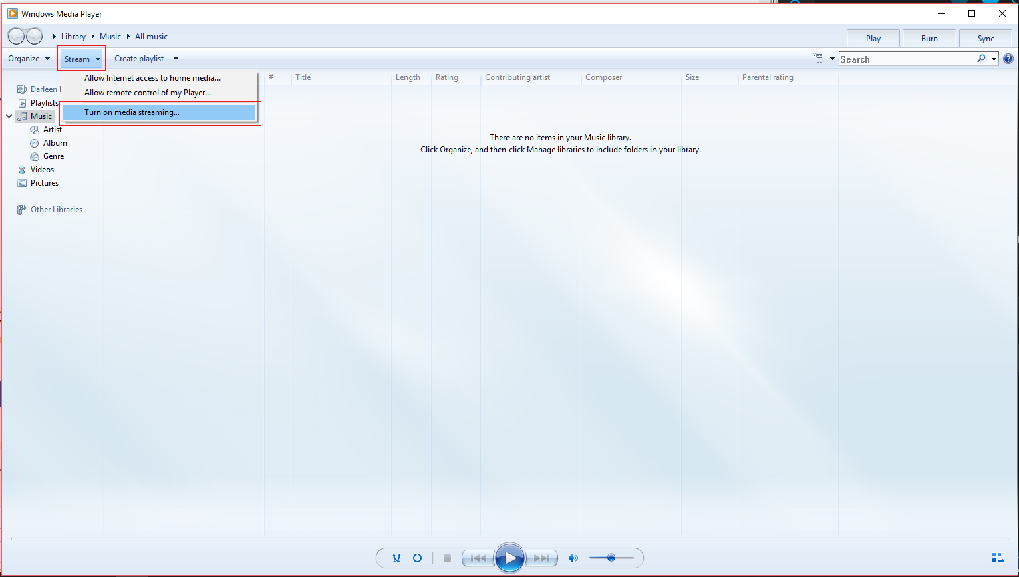Screen dimensions: 1019x577
Task: Open Windows Media Player Help
Action: pos(1008,59)
